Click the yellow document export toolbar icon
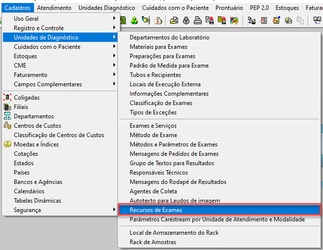This screenshot has width=323, height=250. tap(222, 20)
